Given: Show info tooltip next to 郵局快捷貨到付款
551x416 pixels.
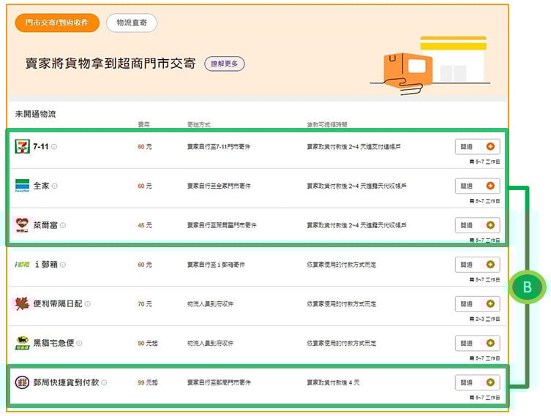Looking at the screenshot, I should pyautogui.click(x=104, y=382).
